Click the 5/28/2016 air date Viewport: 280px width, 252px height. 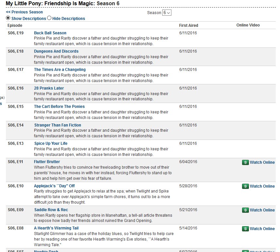[x=188, y=186]
